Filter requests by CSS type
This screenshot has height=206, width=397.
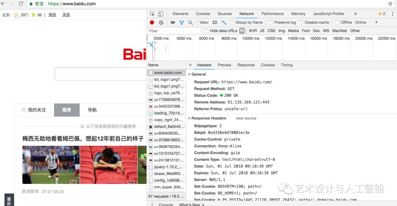271,31
